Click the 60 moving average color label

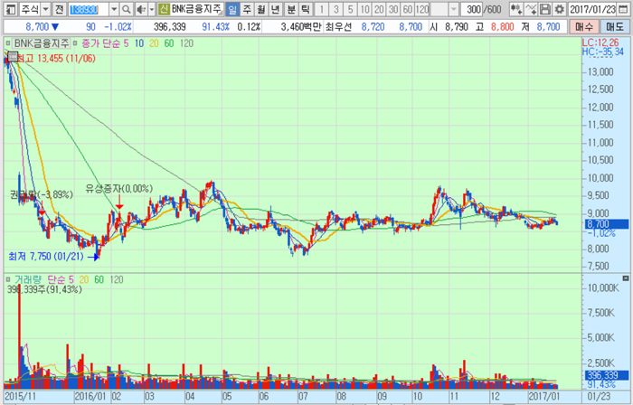tap(169, 43)
